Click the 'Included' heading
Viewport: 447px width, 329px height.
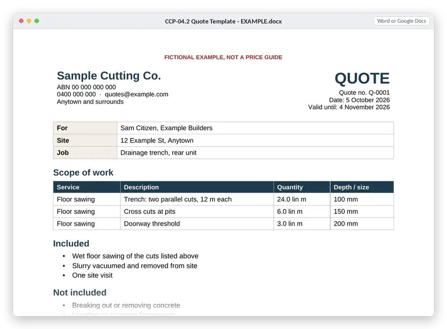click(x=71, y=244)
